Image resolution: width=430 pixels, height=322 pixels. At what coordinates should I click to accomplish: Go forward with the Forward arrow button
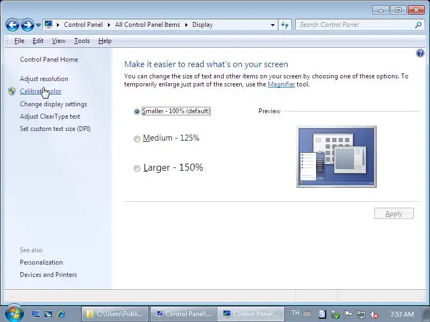click(x=27, y=25)
